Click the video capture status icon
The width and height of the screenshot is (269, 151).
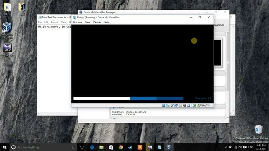[x=184, y=105]
